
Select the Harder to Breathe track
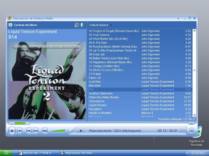140,113
